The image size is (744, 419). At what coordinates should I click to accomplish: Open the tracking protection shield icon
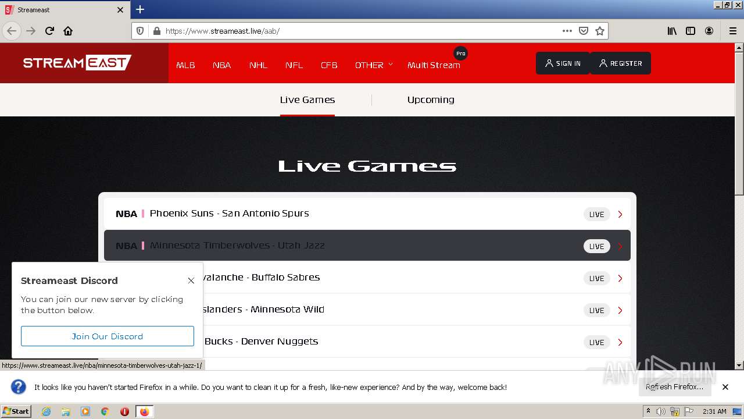[x=140, y=31]
